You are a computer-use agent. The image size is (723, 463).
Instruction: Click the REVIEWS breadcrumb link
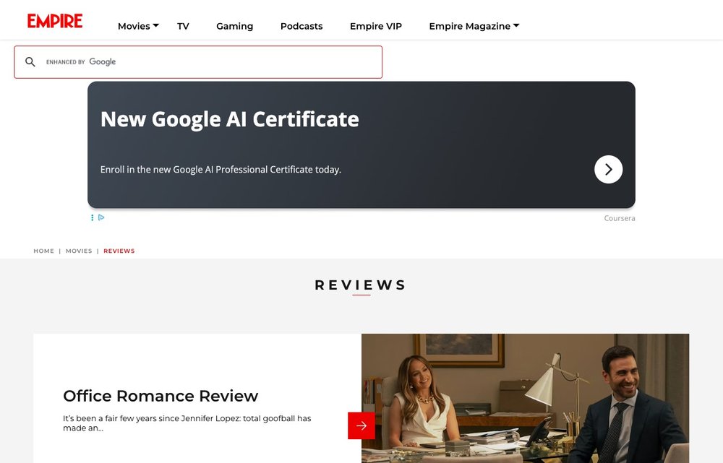click(x=119, y=251)
